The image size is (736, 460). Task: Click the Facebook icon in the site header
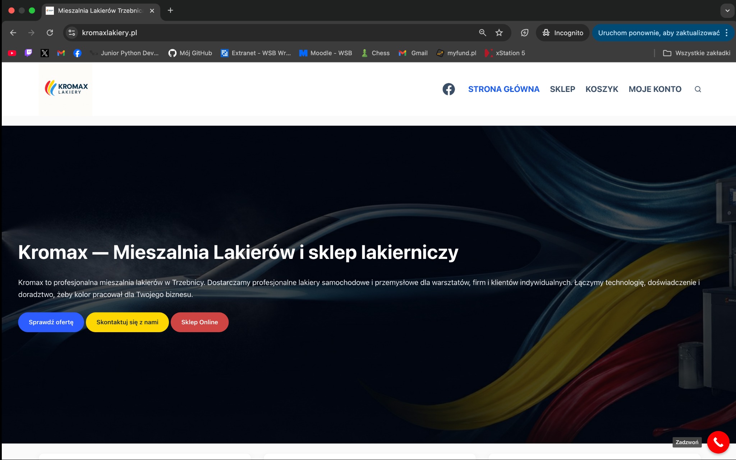tap(448, 89)
